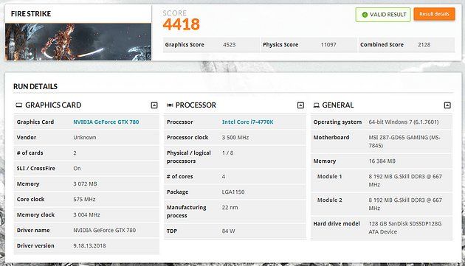Collapse the Processor section

point(300,105)
